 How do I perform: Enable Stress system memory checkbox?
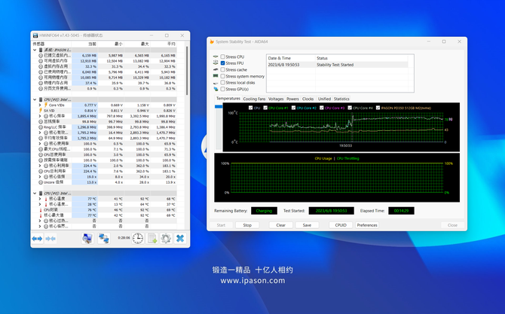click(222, 76)
